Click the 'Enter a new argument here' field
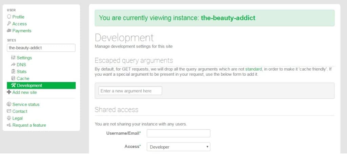Image resolution: width=347 pixels, height=154 pixels. 130,91
